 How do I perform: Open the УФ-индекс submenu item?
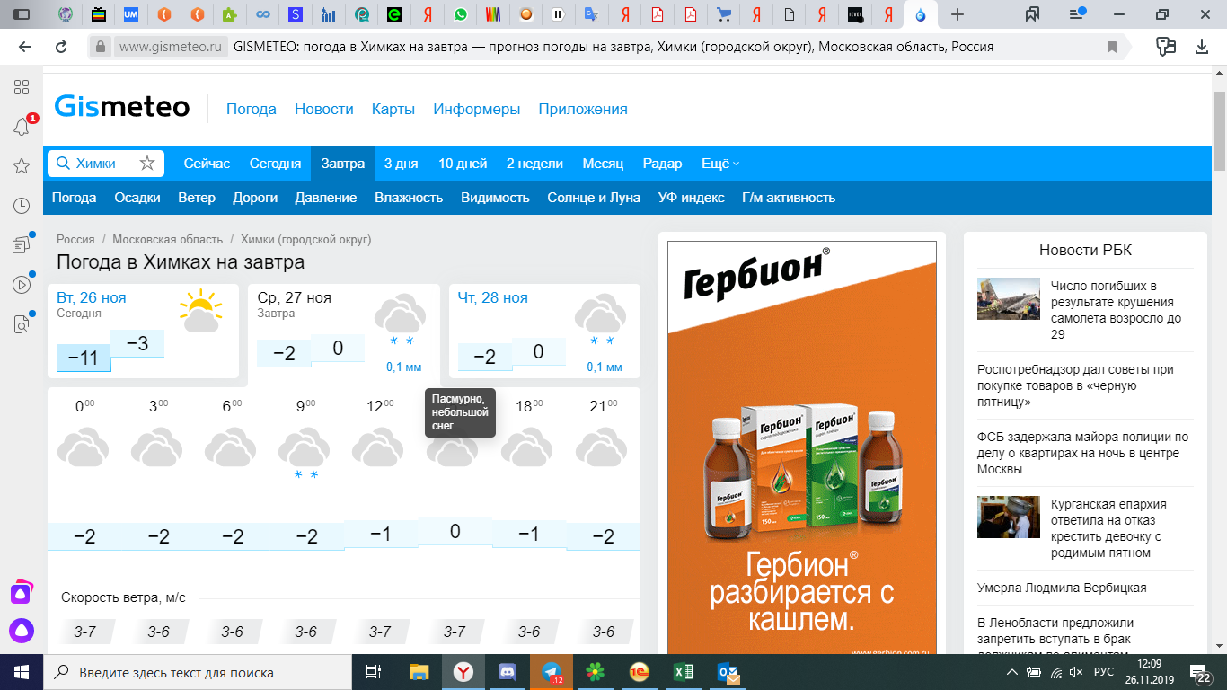691,198
